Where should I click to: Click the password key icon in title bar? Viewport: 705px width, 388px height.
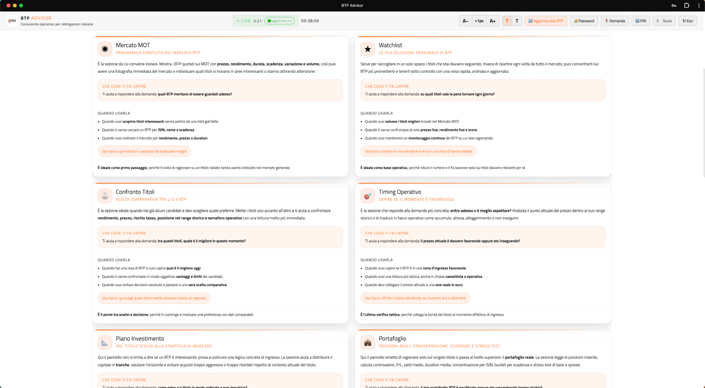674,5
